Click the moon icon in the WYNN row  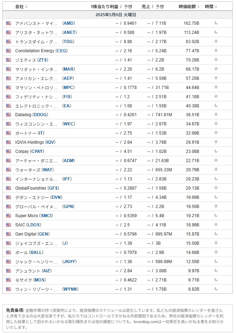point(216,289)
